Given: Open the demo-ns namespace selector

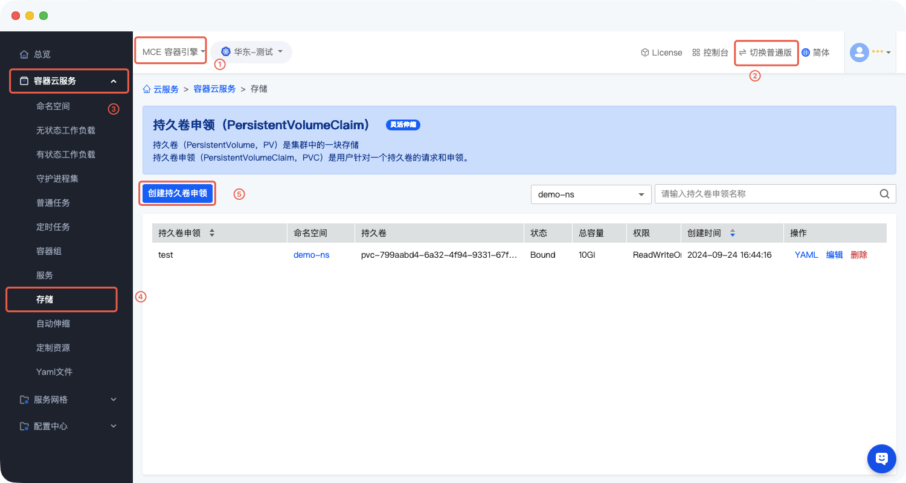Looking at the screenshot, I should pyautogui.click(x=590, y=194).
